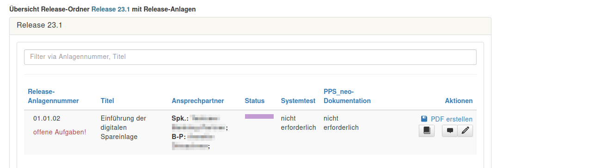The width and height of the screenshot is (601, 168).
Task: Click title Einführung der digitalen Spareinlage
Action: tap(123, 127)
